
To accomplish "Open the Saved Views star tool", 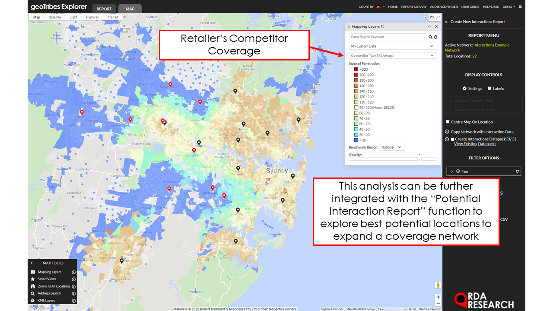I will point(33,279).
